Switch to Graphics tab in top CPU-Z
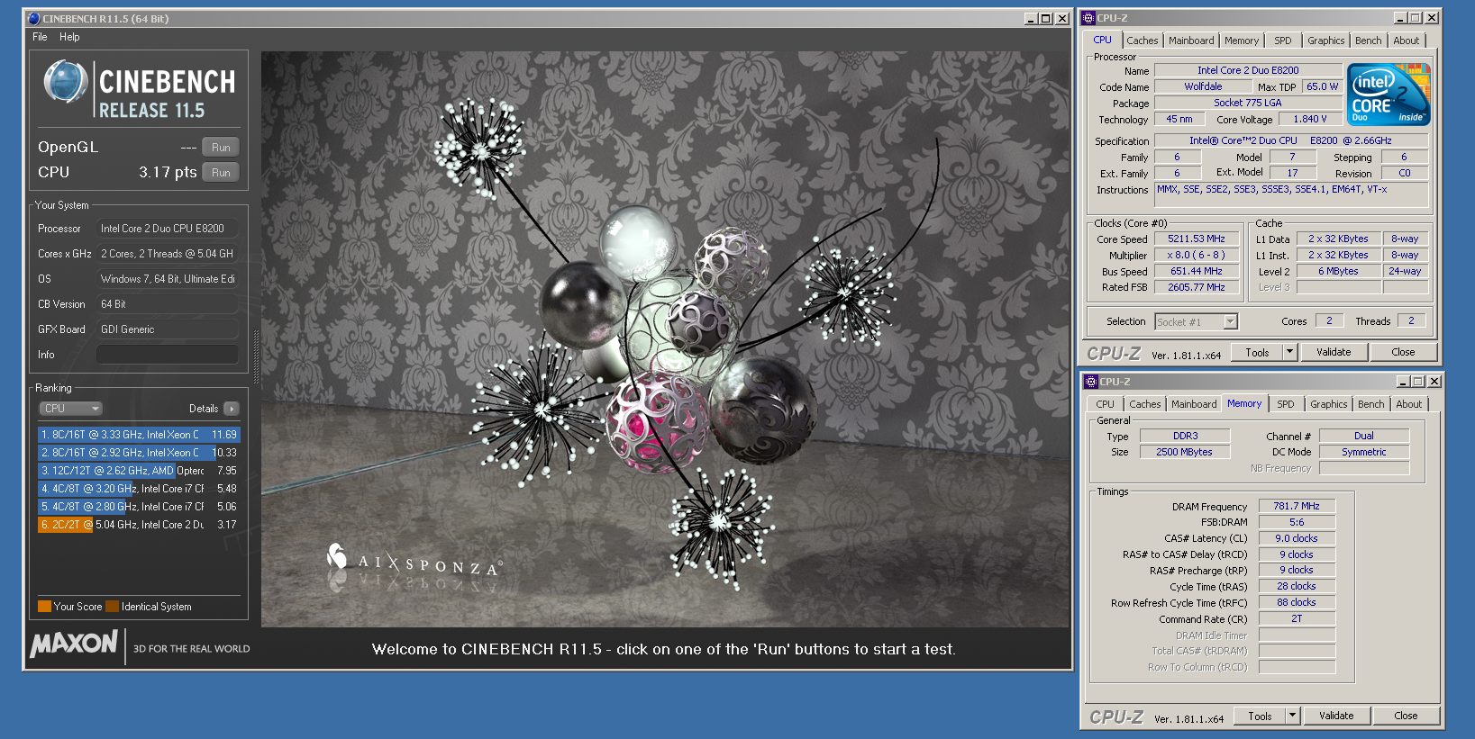Viewport: 1475px width, 739px height. coord(1326,41)
